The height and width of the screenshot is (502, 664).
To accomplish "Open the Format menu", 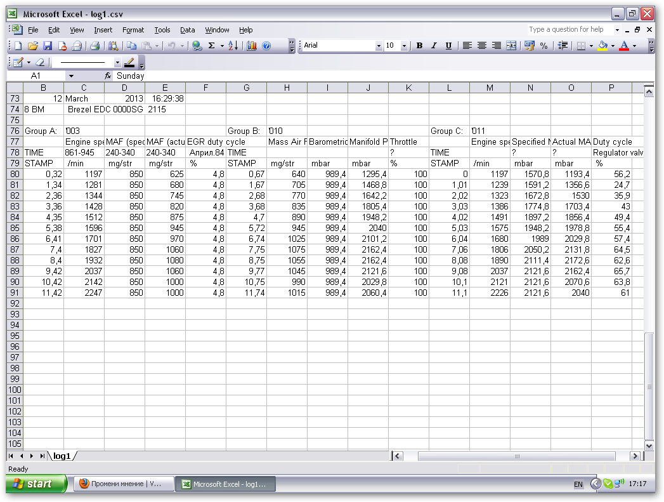I will [x=133, y=30].
